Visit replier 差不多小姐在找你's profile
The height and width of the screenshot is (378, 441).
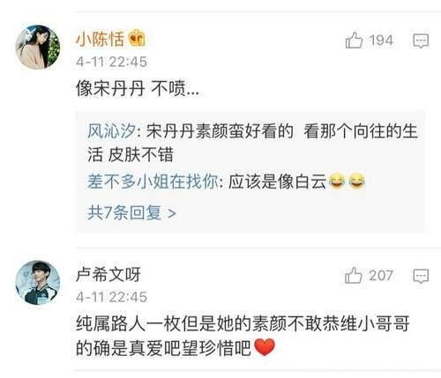pyautogui.click(x=153, y=182)
